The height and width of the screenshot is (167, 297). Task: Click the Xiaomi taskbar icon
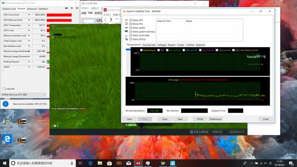[x=118, y=163]
